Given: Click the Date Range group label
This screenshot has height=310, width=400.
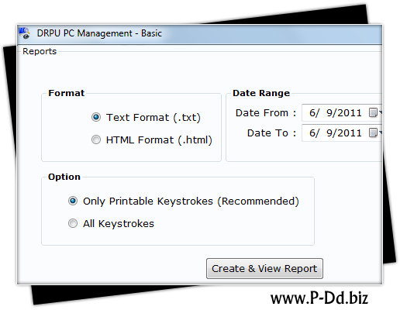Looking at the screenshot, I should click(261, 93).
